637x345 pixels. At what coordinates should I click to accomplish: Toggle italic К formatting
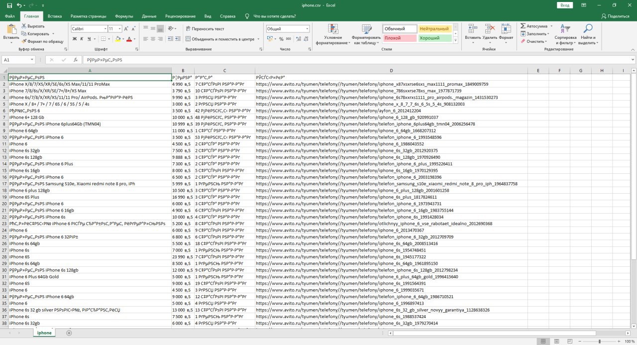click(82, 39)
